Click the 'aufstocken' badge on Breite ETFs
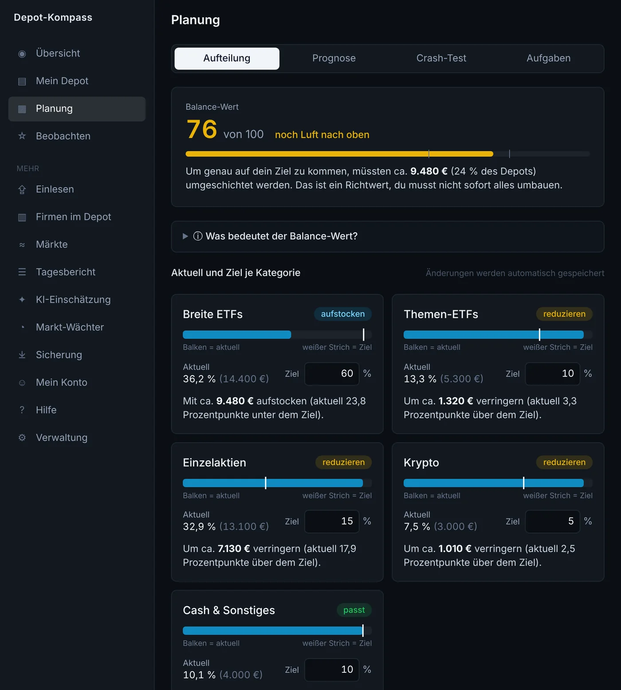 click(x=343, y=314)
